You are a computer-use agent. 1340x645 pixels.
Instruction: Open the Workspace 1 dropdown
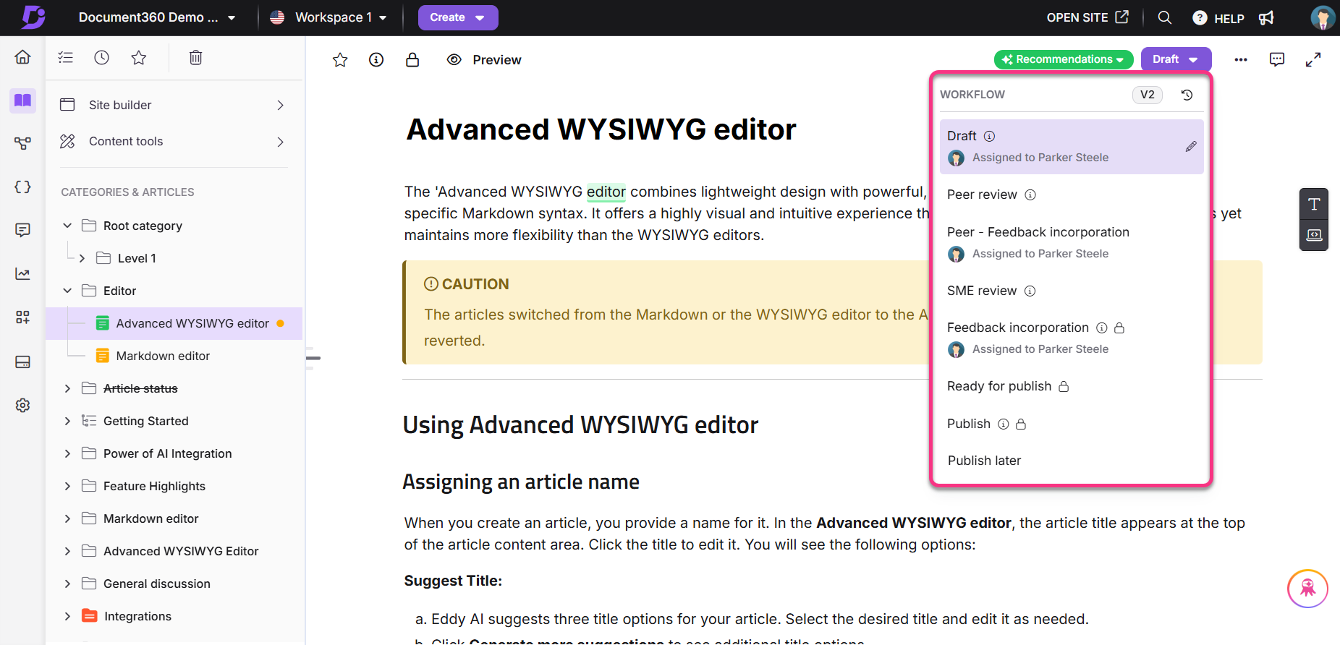328,17
